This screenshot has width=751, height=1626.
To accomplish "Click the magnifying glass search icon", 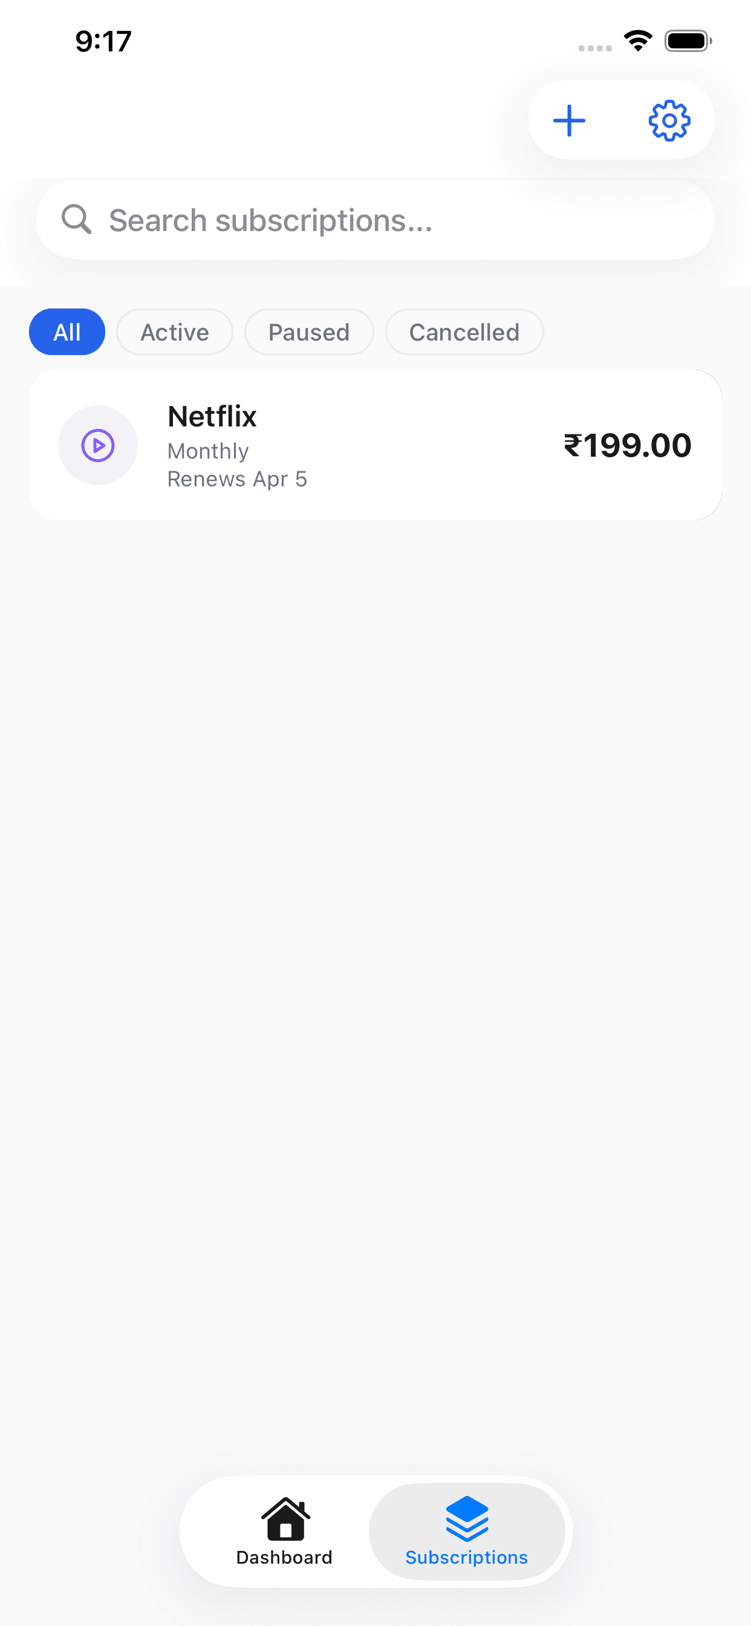I will point(76,220).
